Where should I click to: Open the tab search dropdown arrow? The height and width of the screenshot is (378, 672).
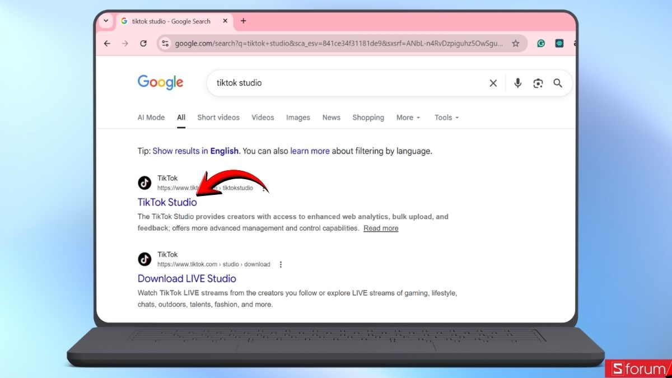(x=105, y=21)
